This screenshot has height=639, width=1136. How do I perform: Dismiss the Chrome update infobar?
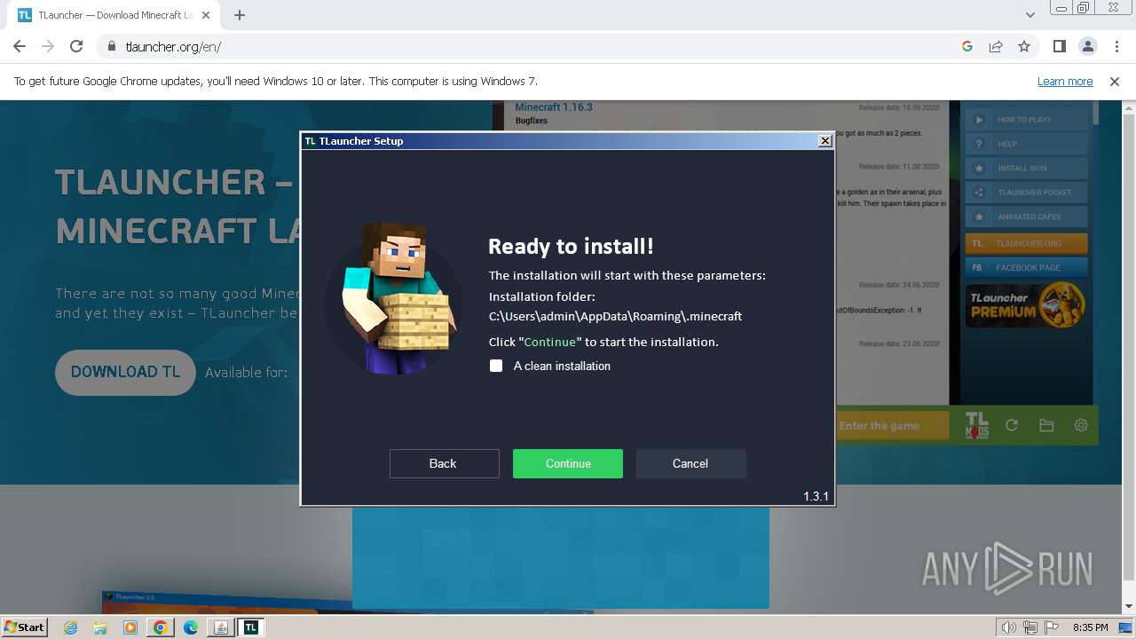pos(1115,81)
